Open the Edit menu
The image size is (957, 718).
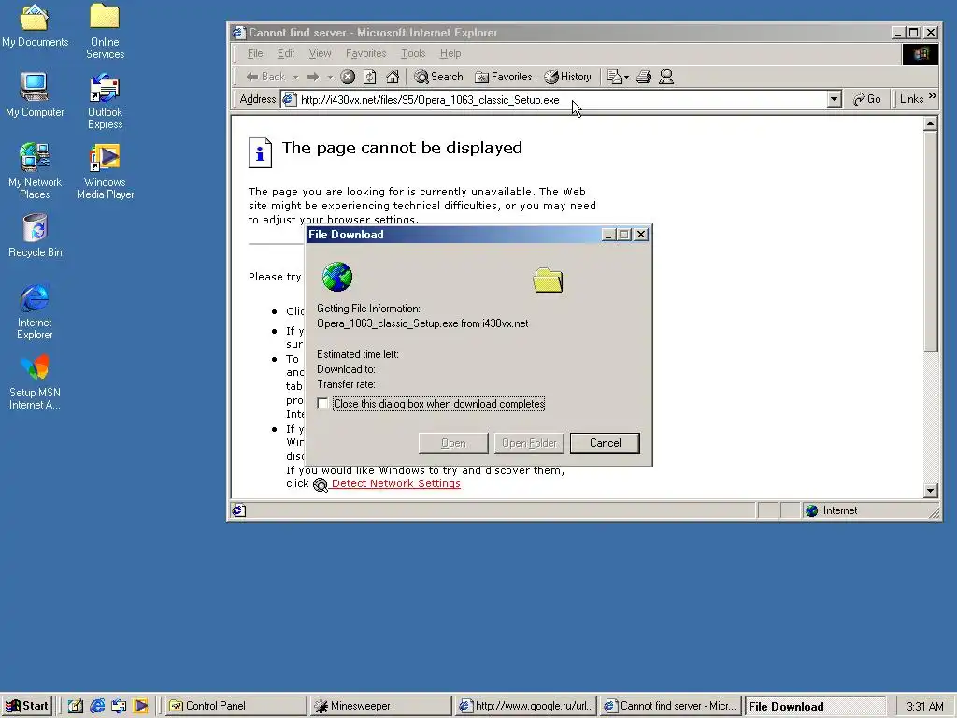tap(286, 53)
